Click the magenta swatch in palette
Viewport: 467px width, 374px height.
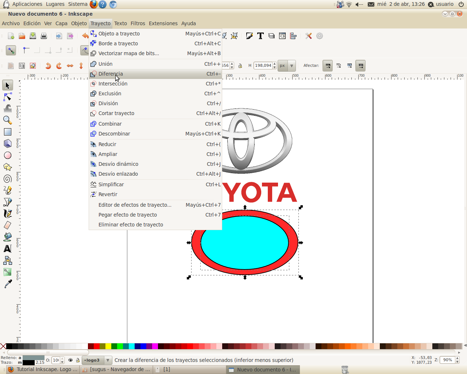click(155, 346)
